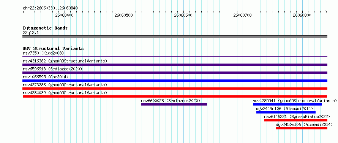Click the nsv6600028 (Sedlazeck2020) label
Viewport: 338px width, 143px height.
[171, 101]
